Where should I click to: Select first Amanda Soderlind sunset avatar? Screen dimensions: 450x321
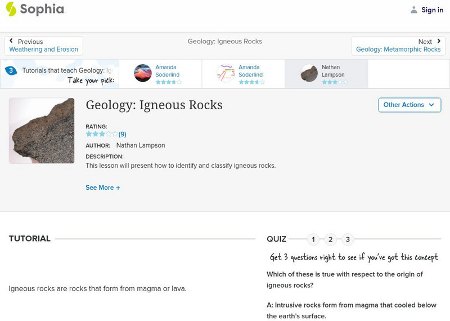[x=143, y=73]
